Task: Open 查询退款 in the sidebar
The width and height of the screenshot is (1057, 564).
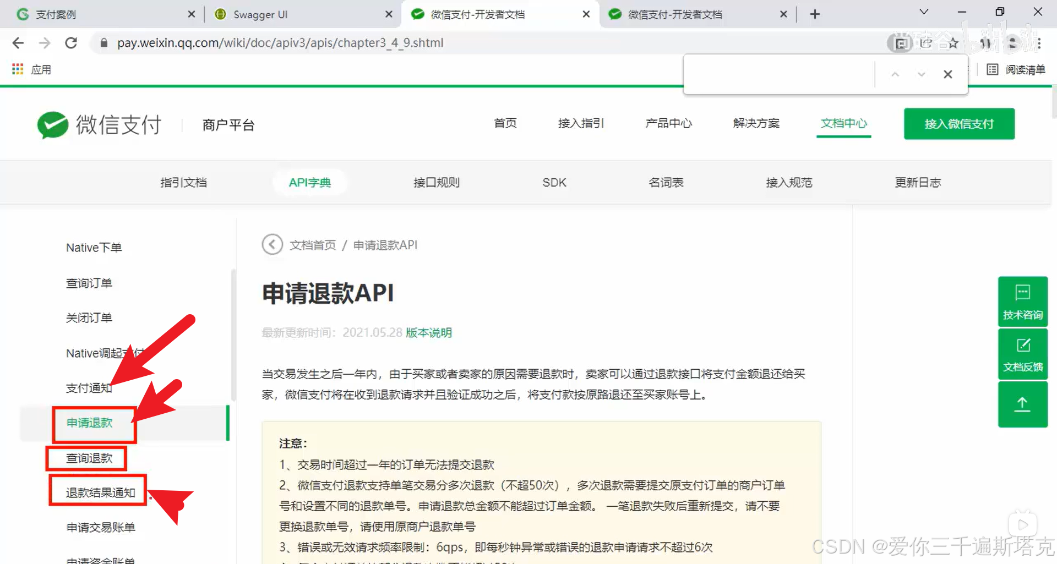Action: click(x=89, y=458)
